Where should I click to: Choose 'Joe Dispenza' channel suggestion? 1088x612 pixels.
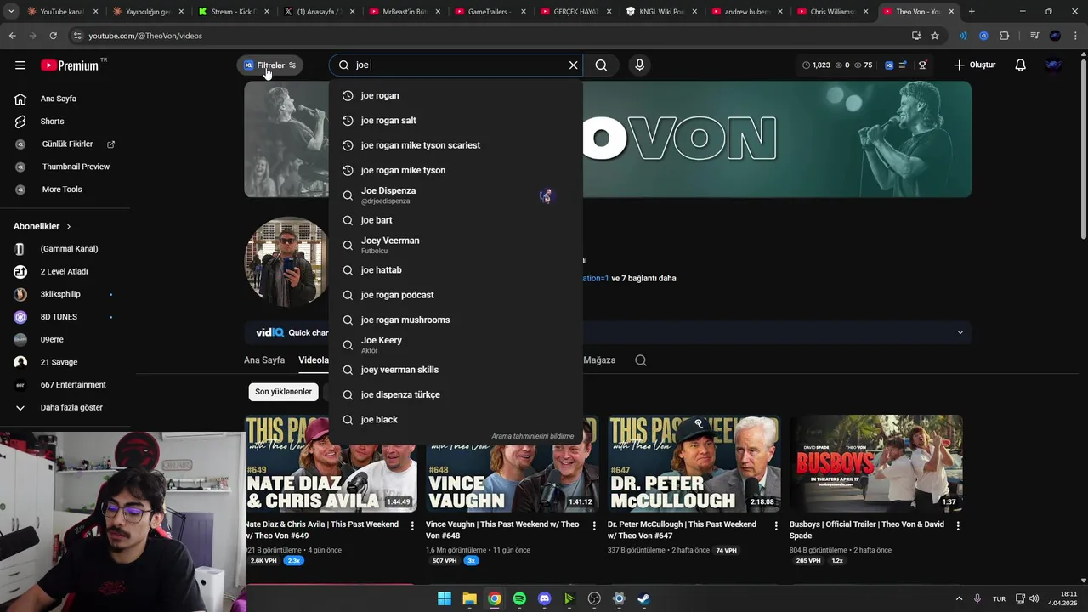[x=456, y=195]
